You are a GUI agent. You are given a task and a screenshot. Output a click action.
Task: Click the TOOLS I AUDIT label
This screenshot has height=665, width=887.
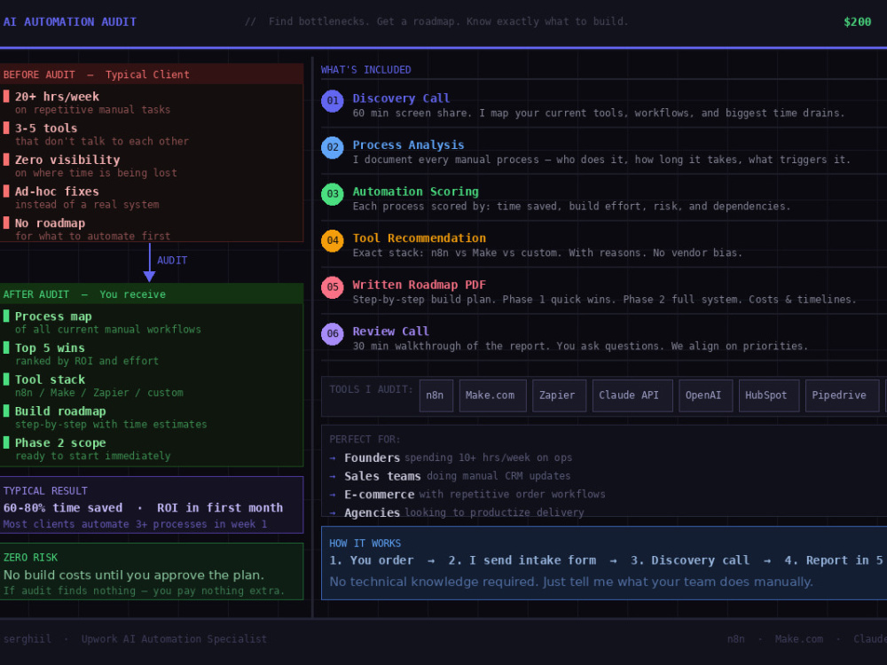coord(371,389)
